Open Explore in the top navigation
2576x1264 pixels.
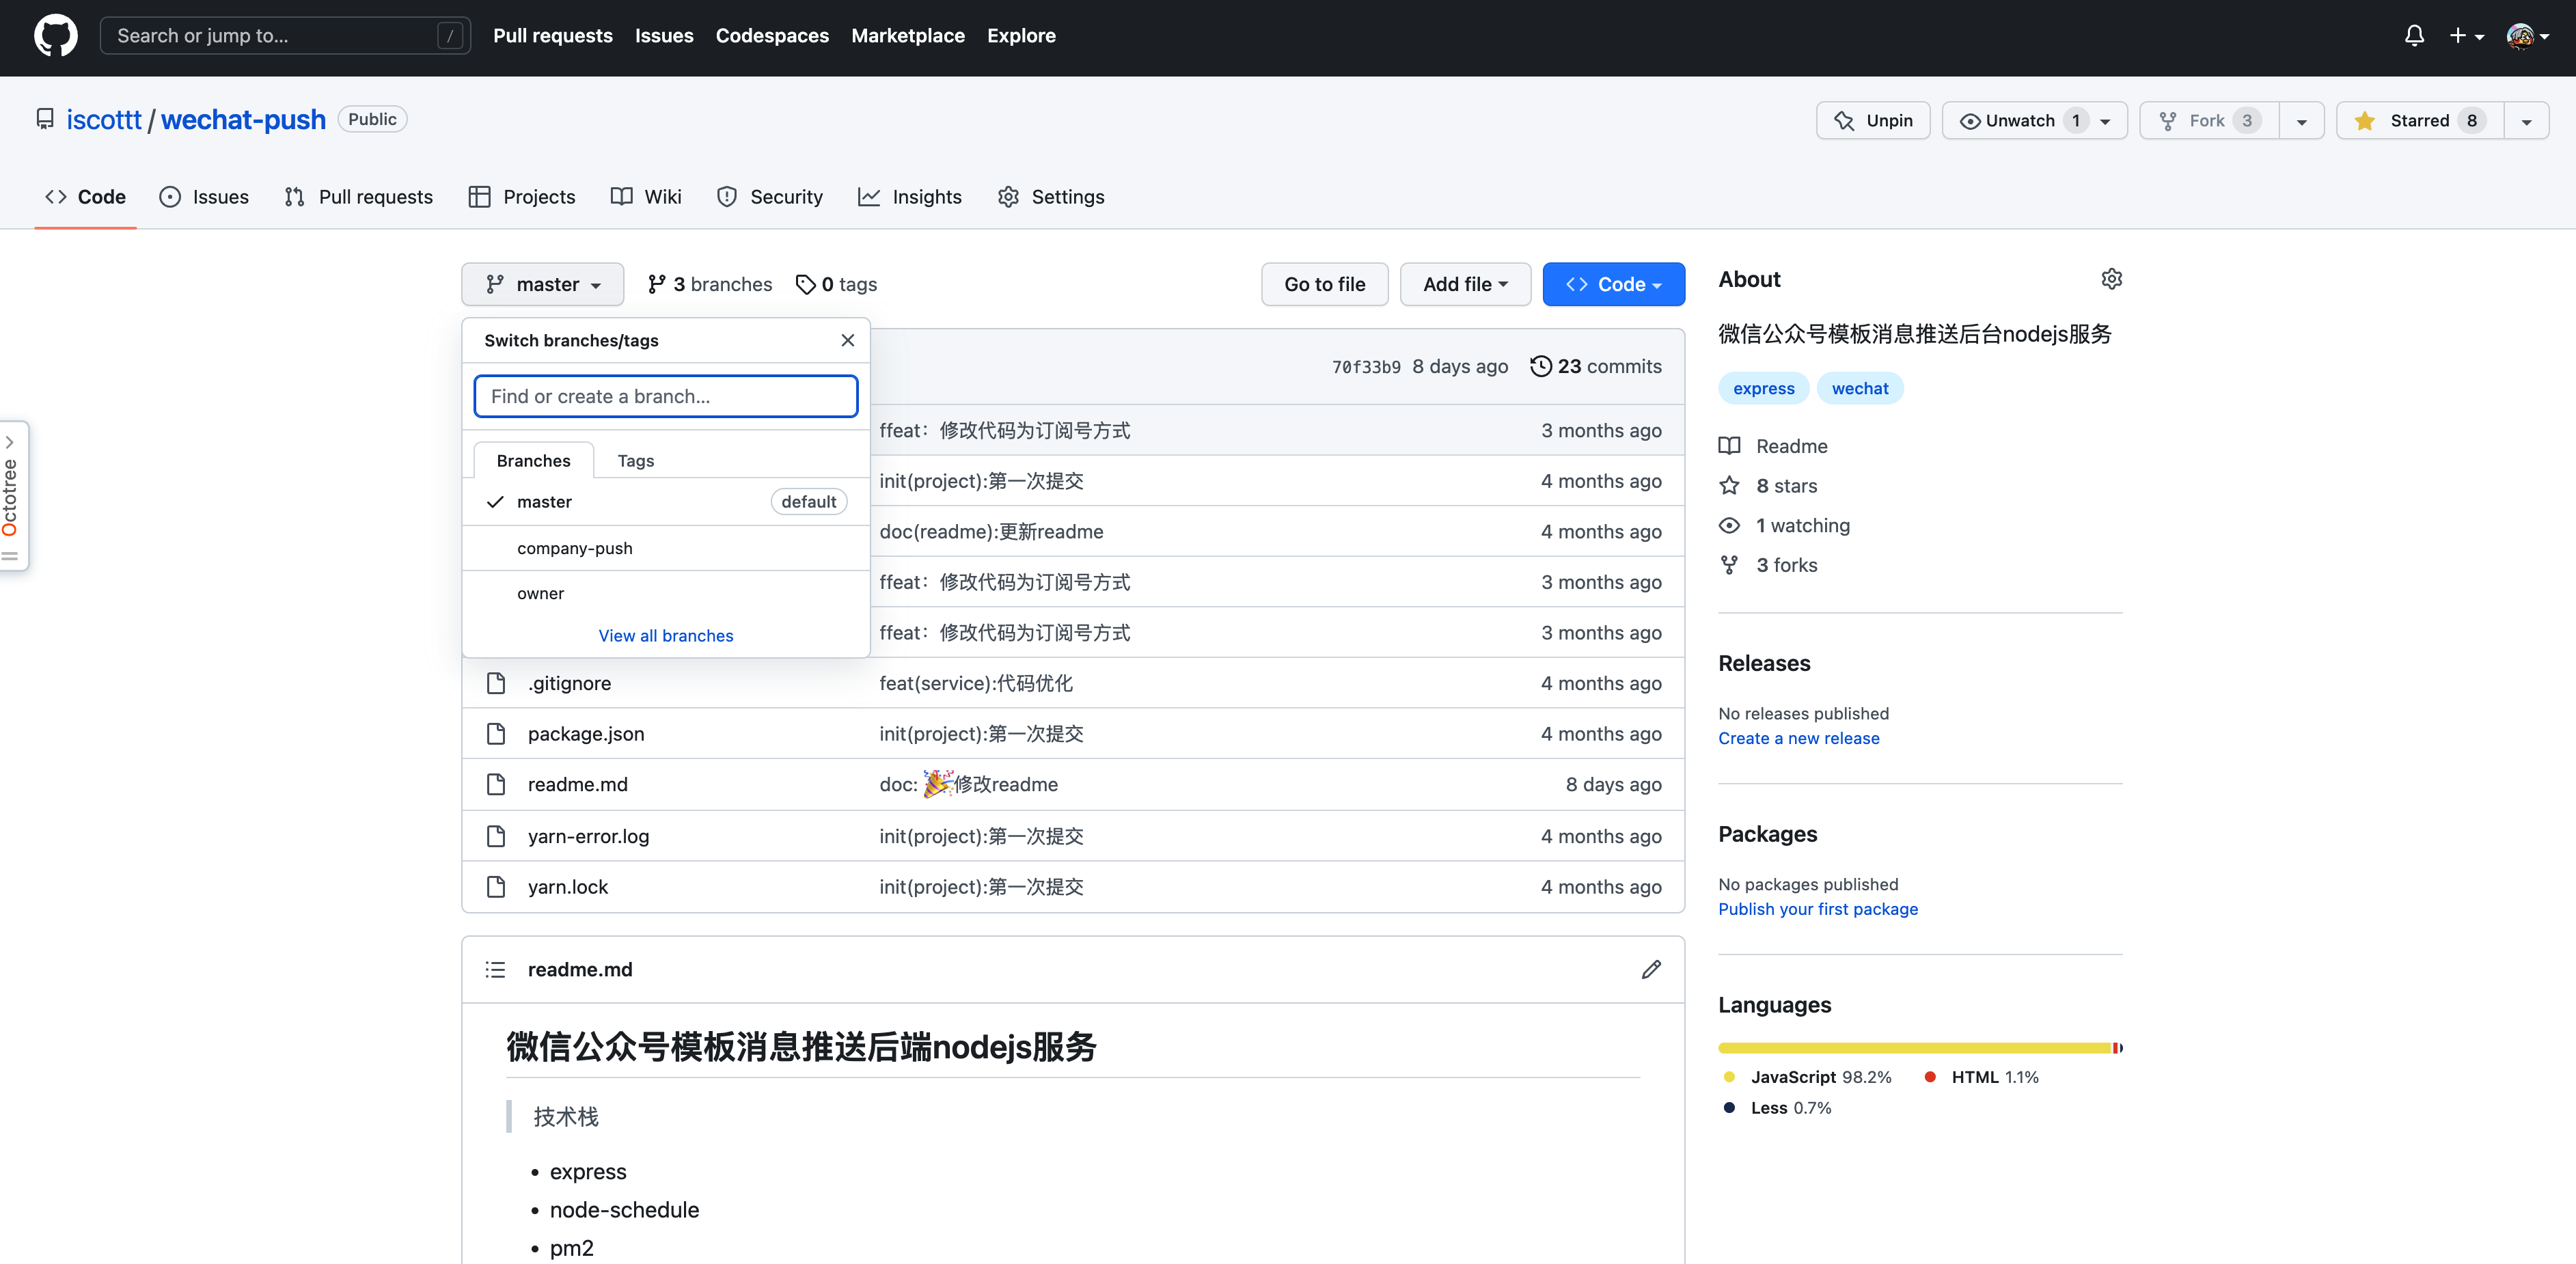[1021, 36]
